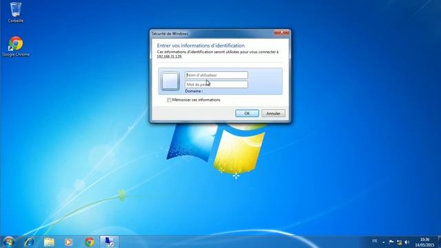Close the Sécurité de Windows dialog
441x248 pixels.
tap(282, 33)
